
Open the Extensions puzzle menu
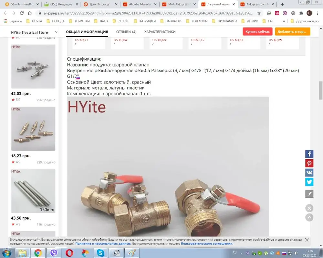tap(301, 13)
